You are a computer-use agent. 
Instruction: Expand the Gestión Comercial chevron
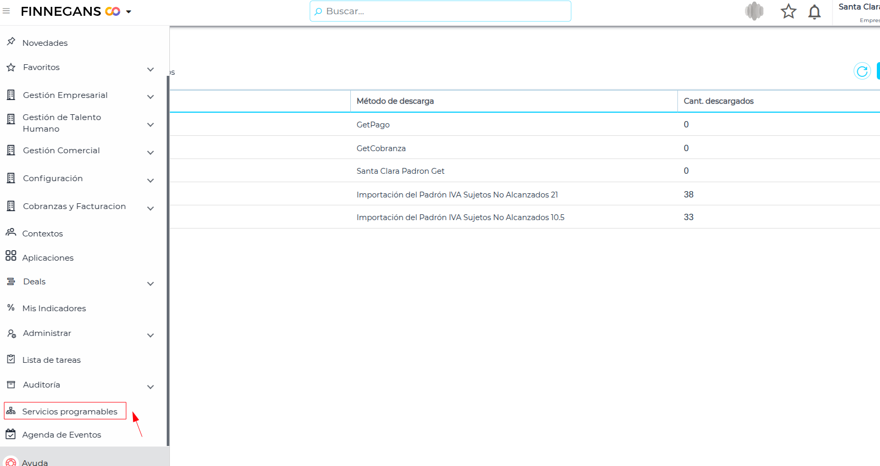click(x=150, y=153)
